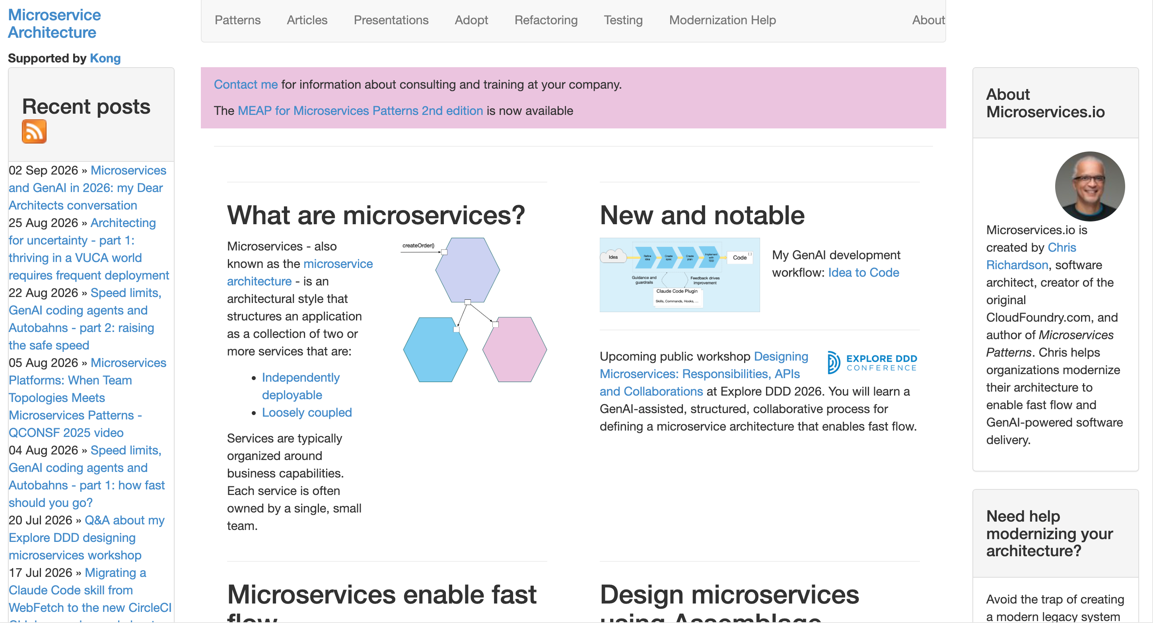Click the orange RSS feed icon
Image resolution: width=1153 pixels, height=623 pixels.
pos(34,131)
